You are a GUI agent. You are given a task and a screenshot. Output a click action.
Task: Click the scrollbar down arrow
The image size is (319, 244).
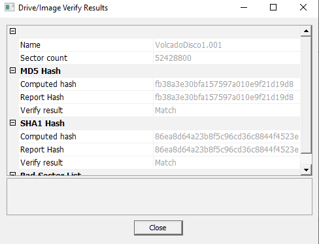[x=306, y=170]
